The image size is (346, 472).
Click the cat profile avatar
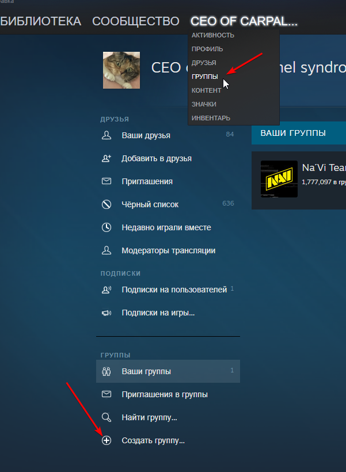(x=121, y=70)
